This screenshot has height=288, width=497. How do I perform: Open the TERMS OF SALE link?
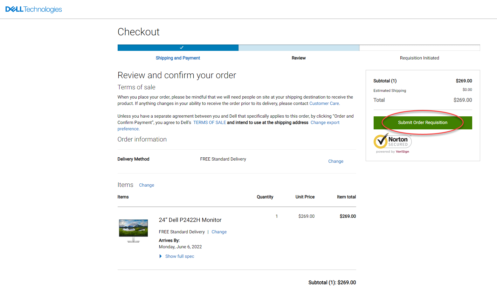pos(210,122)
